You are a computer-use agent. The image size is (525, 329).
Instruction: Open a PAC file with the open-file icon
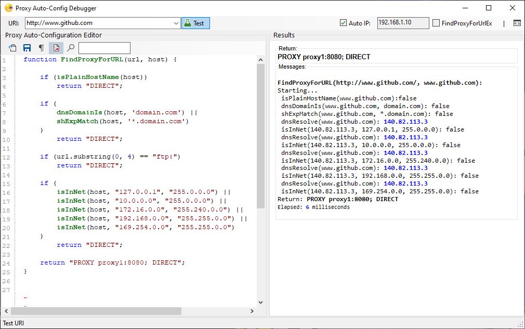[x=12, y=48]
